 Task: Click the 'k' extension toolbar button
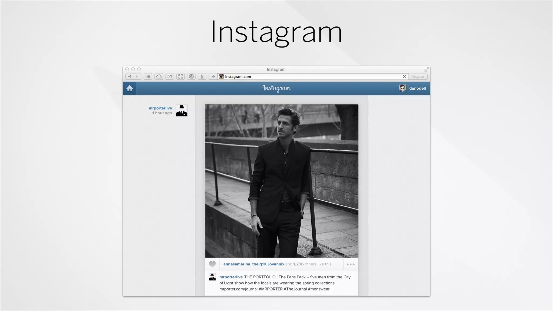[202, 76]
